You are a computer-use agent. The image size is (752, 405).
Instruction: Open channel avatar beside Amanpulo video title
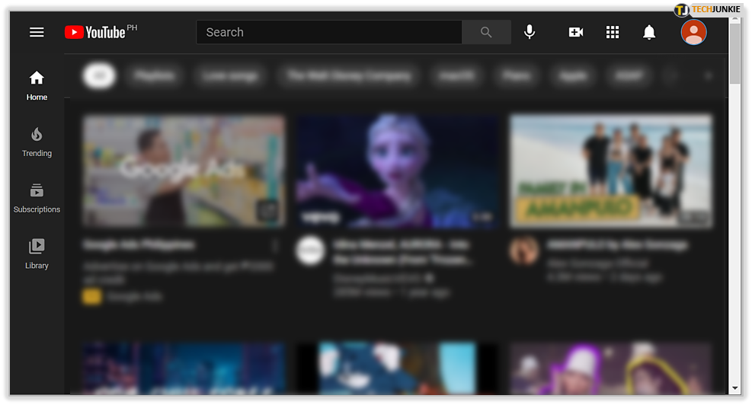(x=523, y=250)
